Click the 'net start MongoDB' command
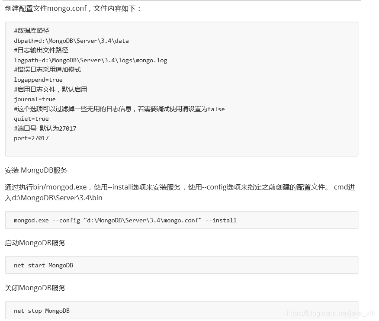 [x=44, y=265]
